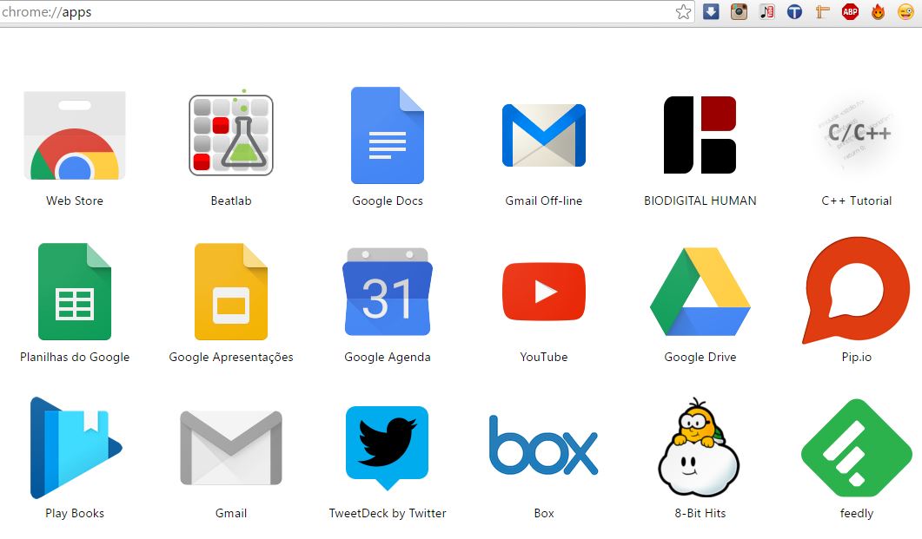This screenshot has height=539, width=922.
Task: Launch the Beatlab app
Action: (x=231, y=135)
